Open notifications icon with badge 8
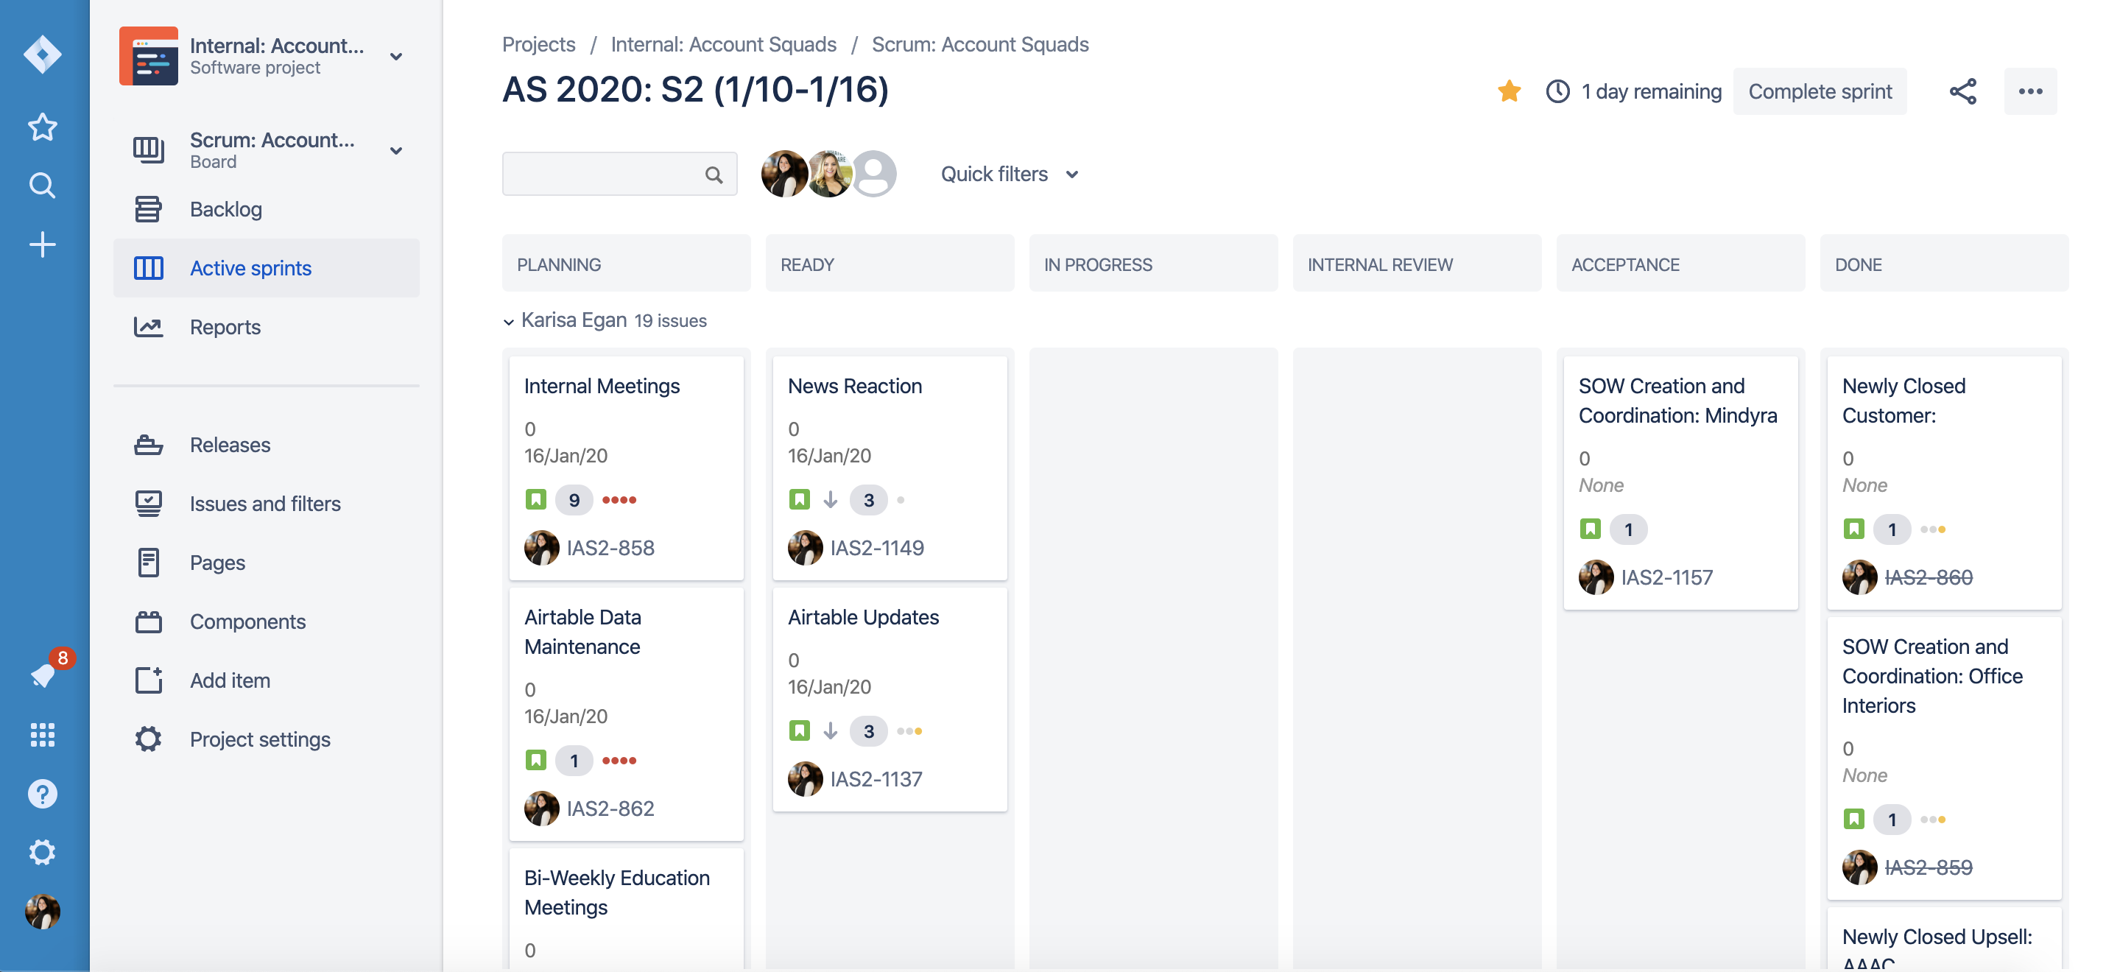This screenshot has height=972, width=2106. pos(43,675)
